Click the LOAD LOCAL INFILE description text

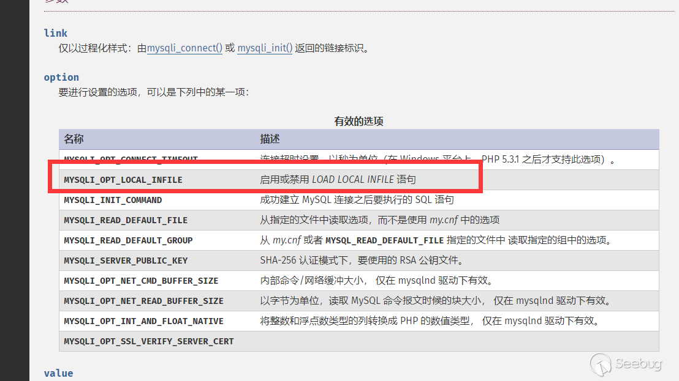[353, 179]
